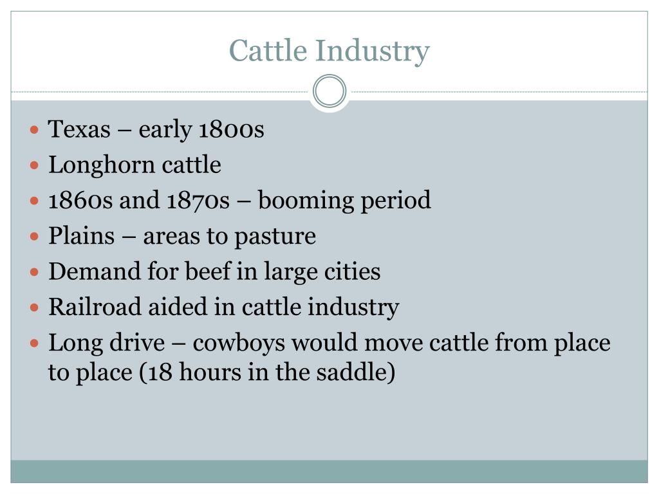Screen dimensions: 659x494
Task: Click the dotted divider line left of circle
Action: 160,91
